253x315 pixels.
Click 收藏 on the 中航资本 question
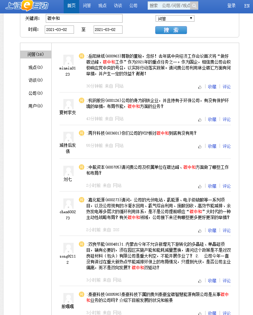click(212, 186)
